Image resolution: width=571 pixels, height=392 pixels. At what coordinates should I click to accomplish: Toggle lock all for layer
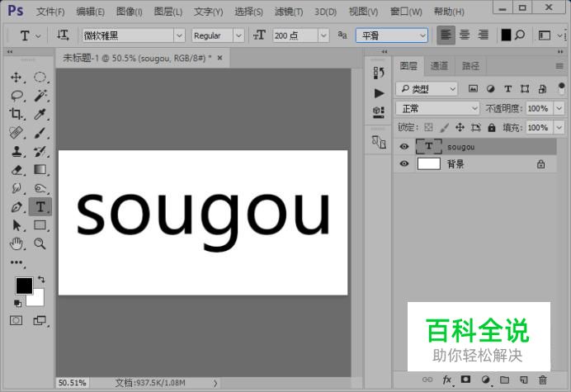click(x=492, y=128)
